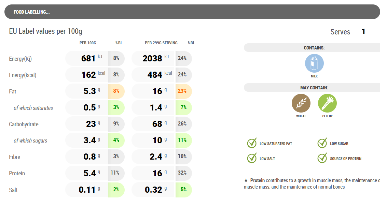
Task: Click the star beside the Protein claim
Action: pos(246,180)
